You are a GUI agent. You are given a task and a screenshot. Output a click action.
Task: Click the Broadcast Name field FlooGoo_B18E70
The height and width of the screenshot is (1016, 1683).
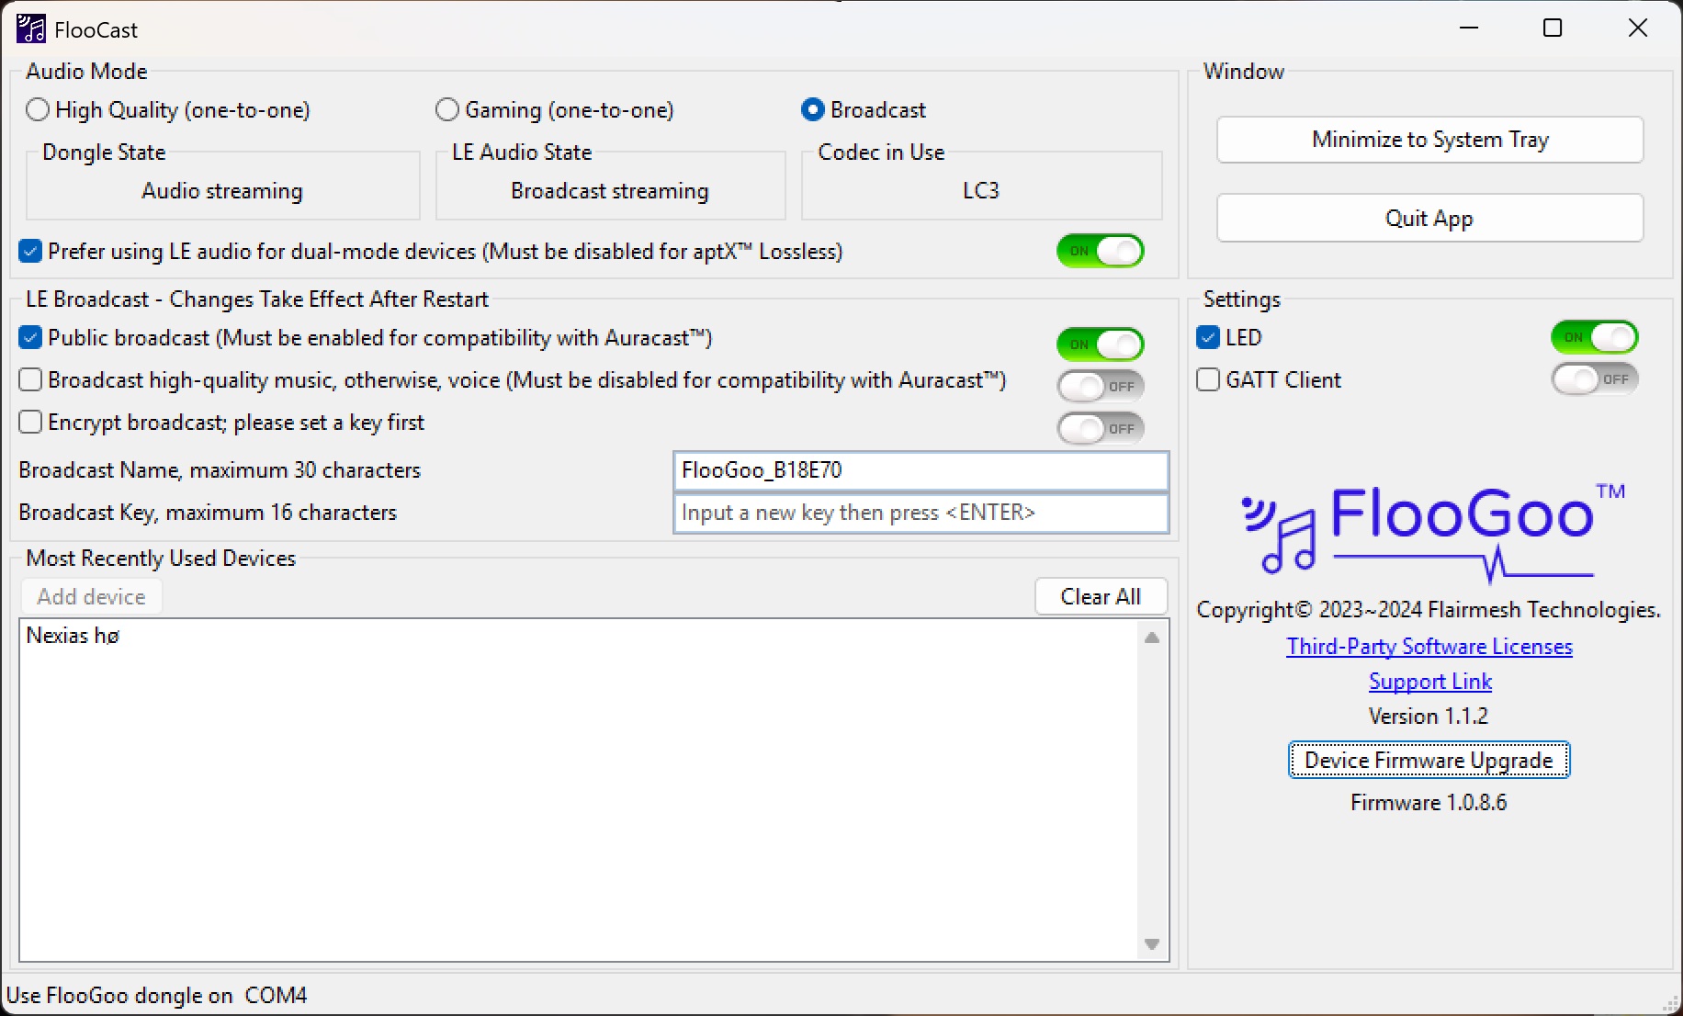(x=921, y=470)
